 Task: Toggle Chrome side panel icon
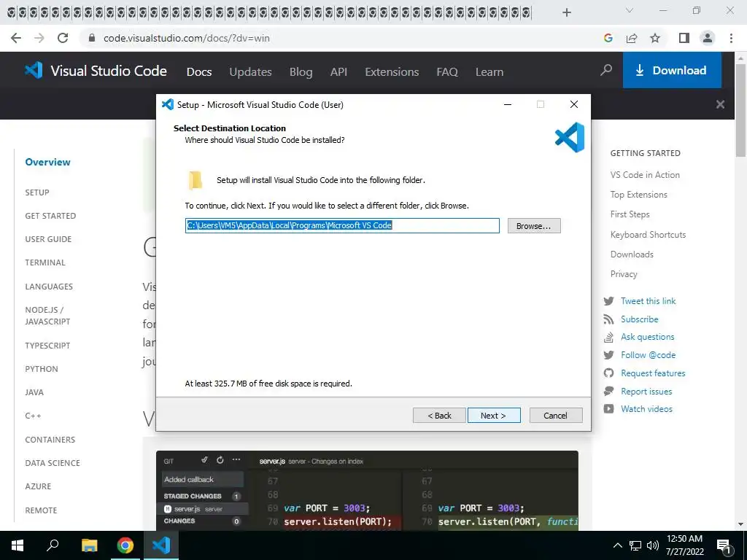[684, 38]
